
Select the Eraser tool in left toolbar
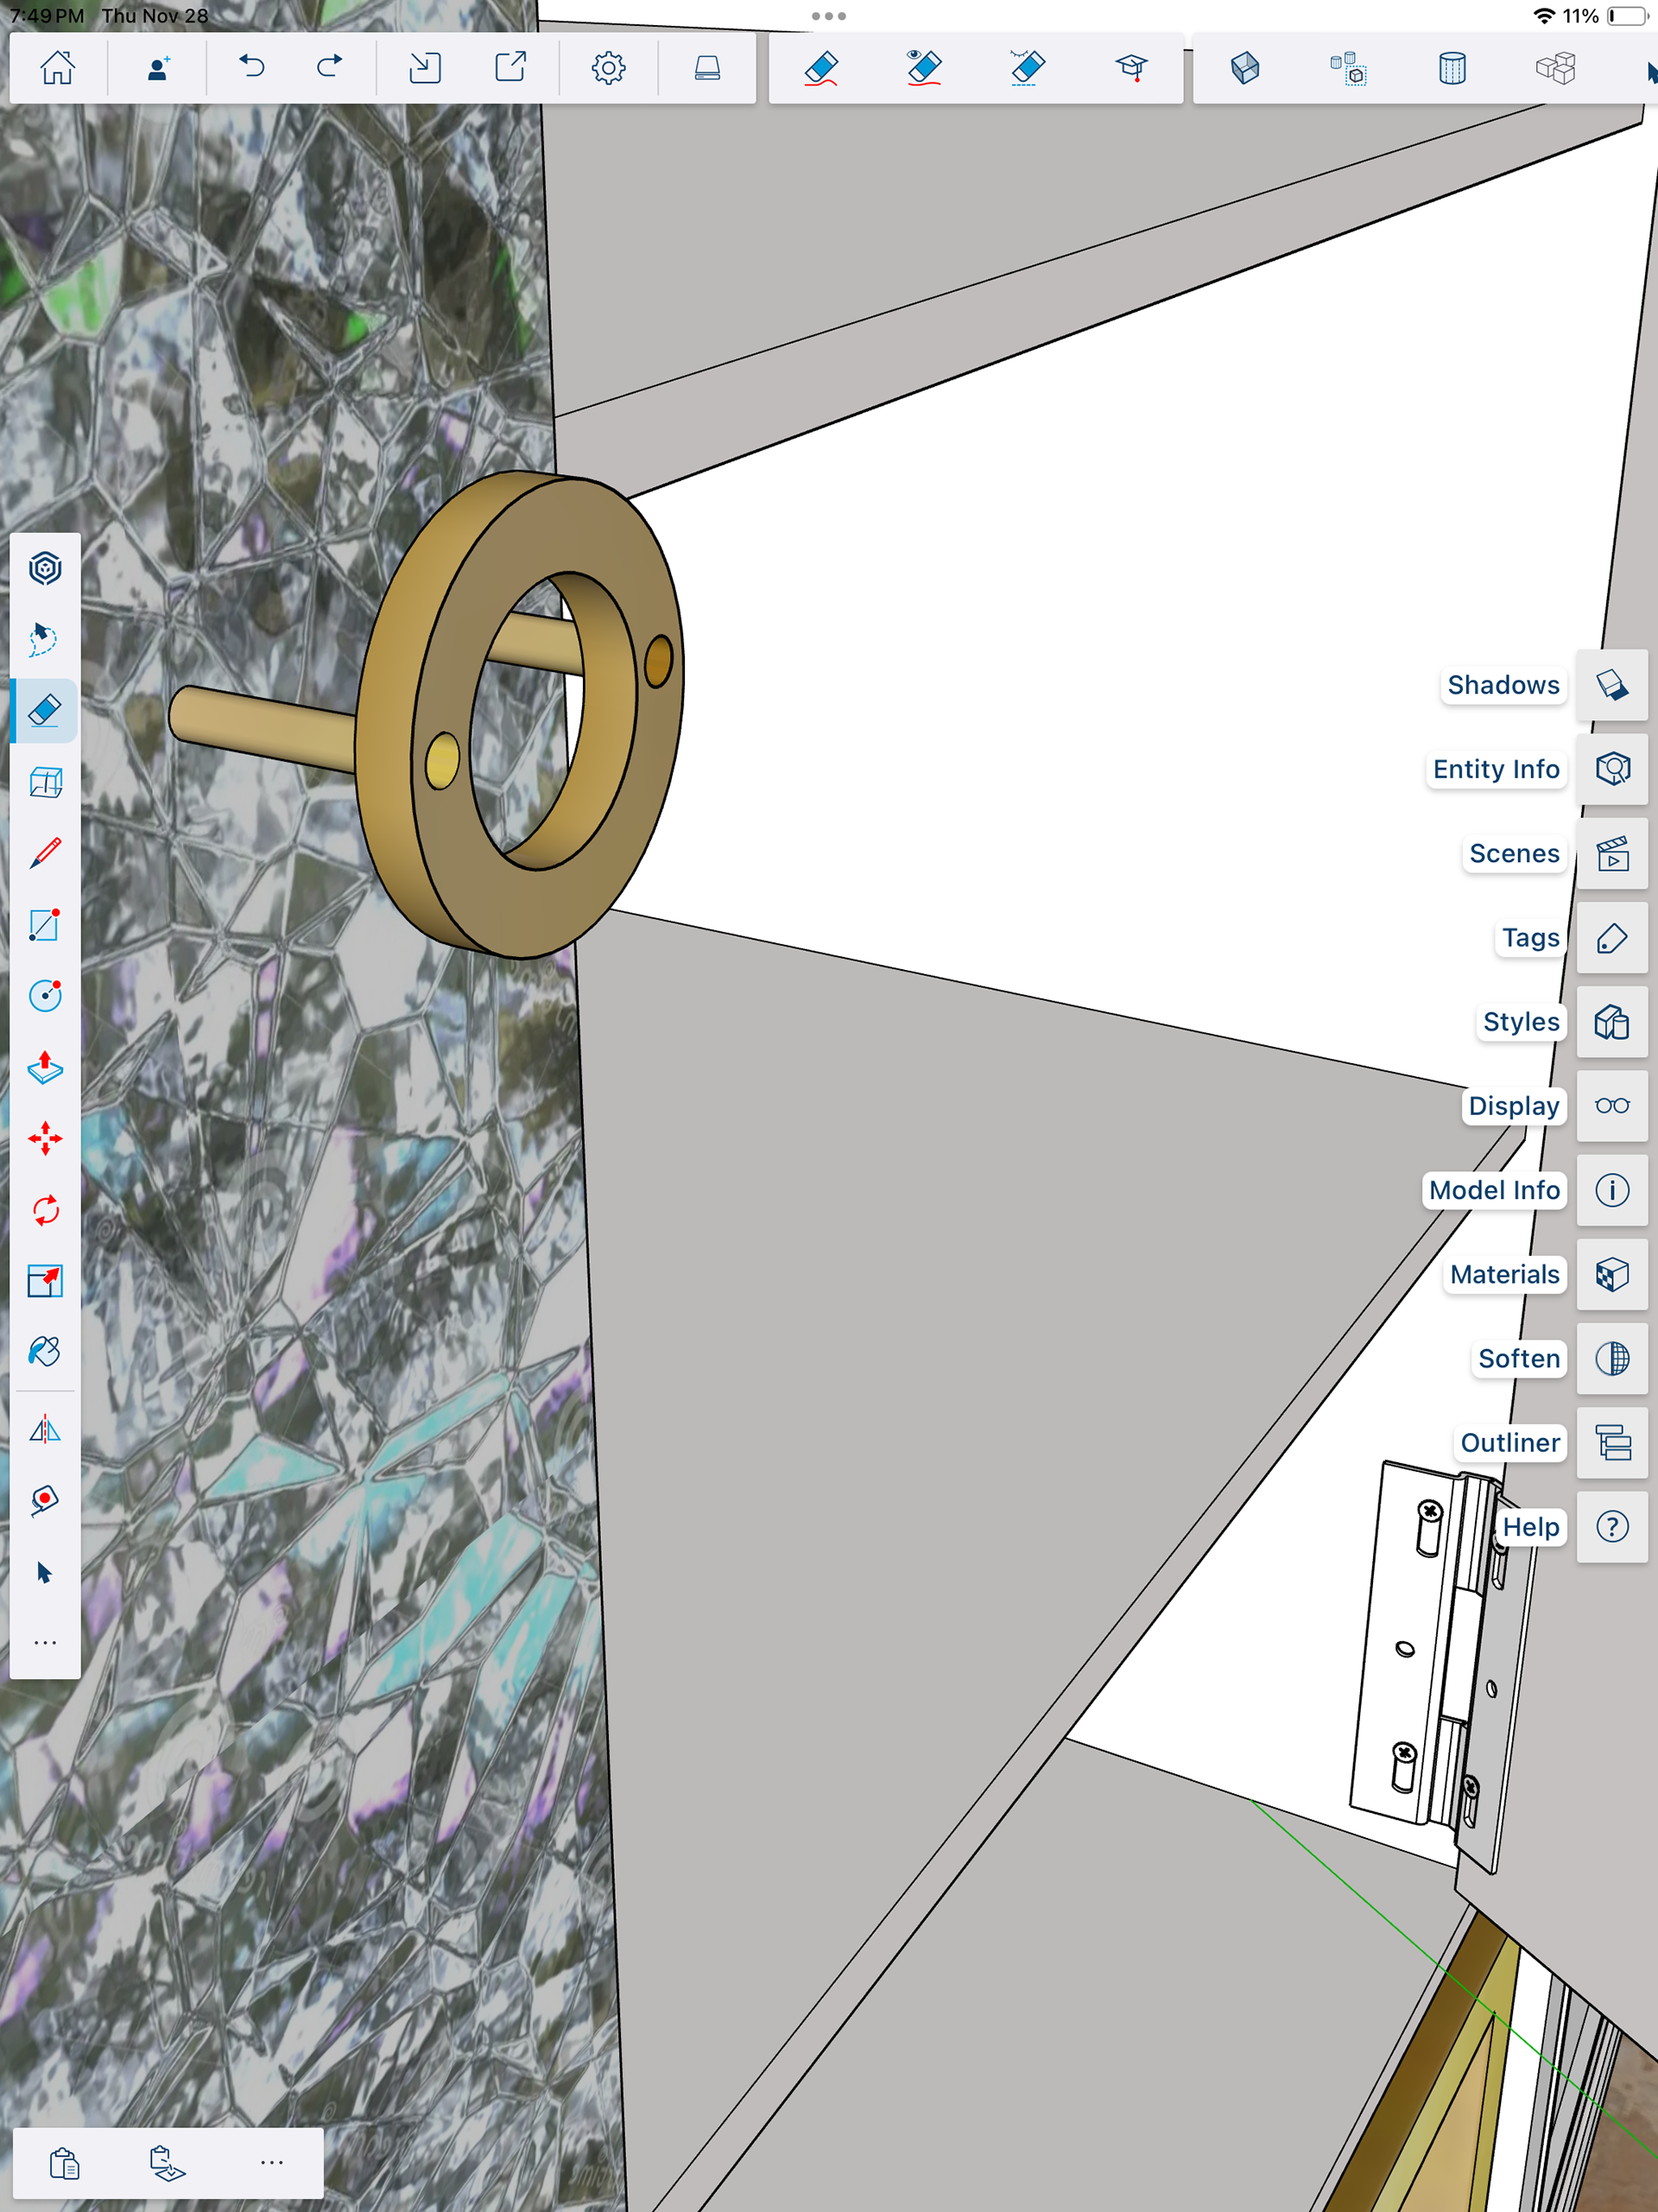(45, 711)
